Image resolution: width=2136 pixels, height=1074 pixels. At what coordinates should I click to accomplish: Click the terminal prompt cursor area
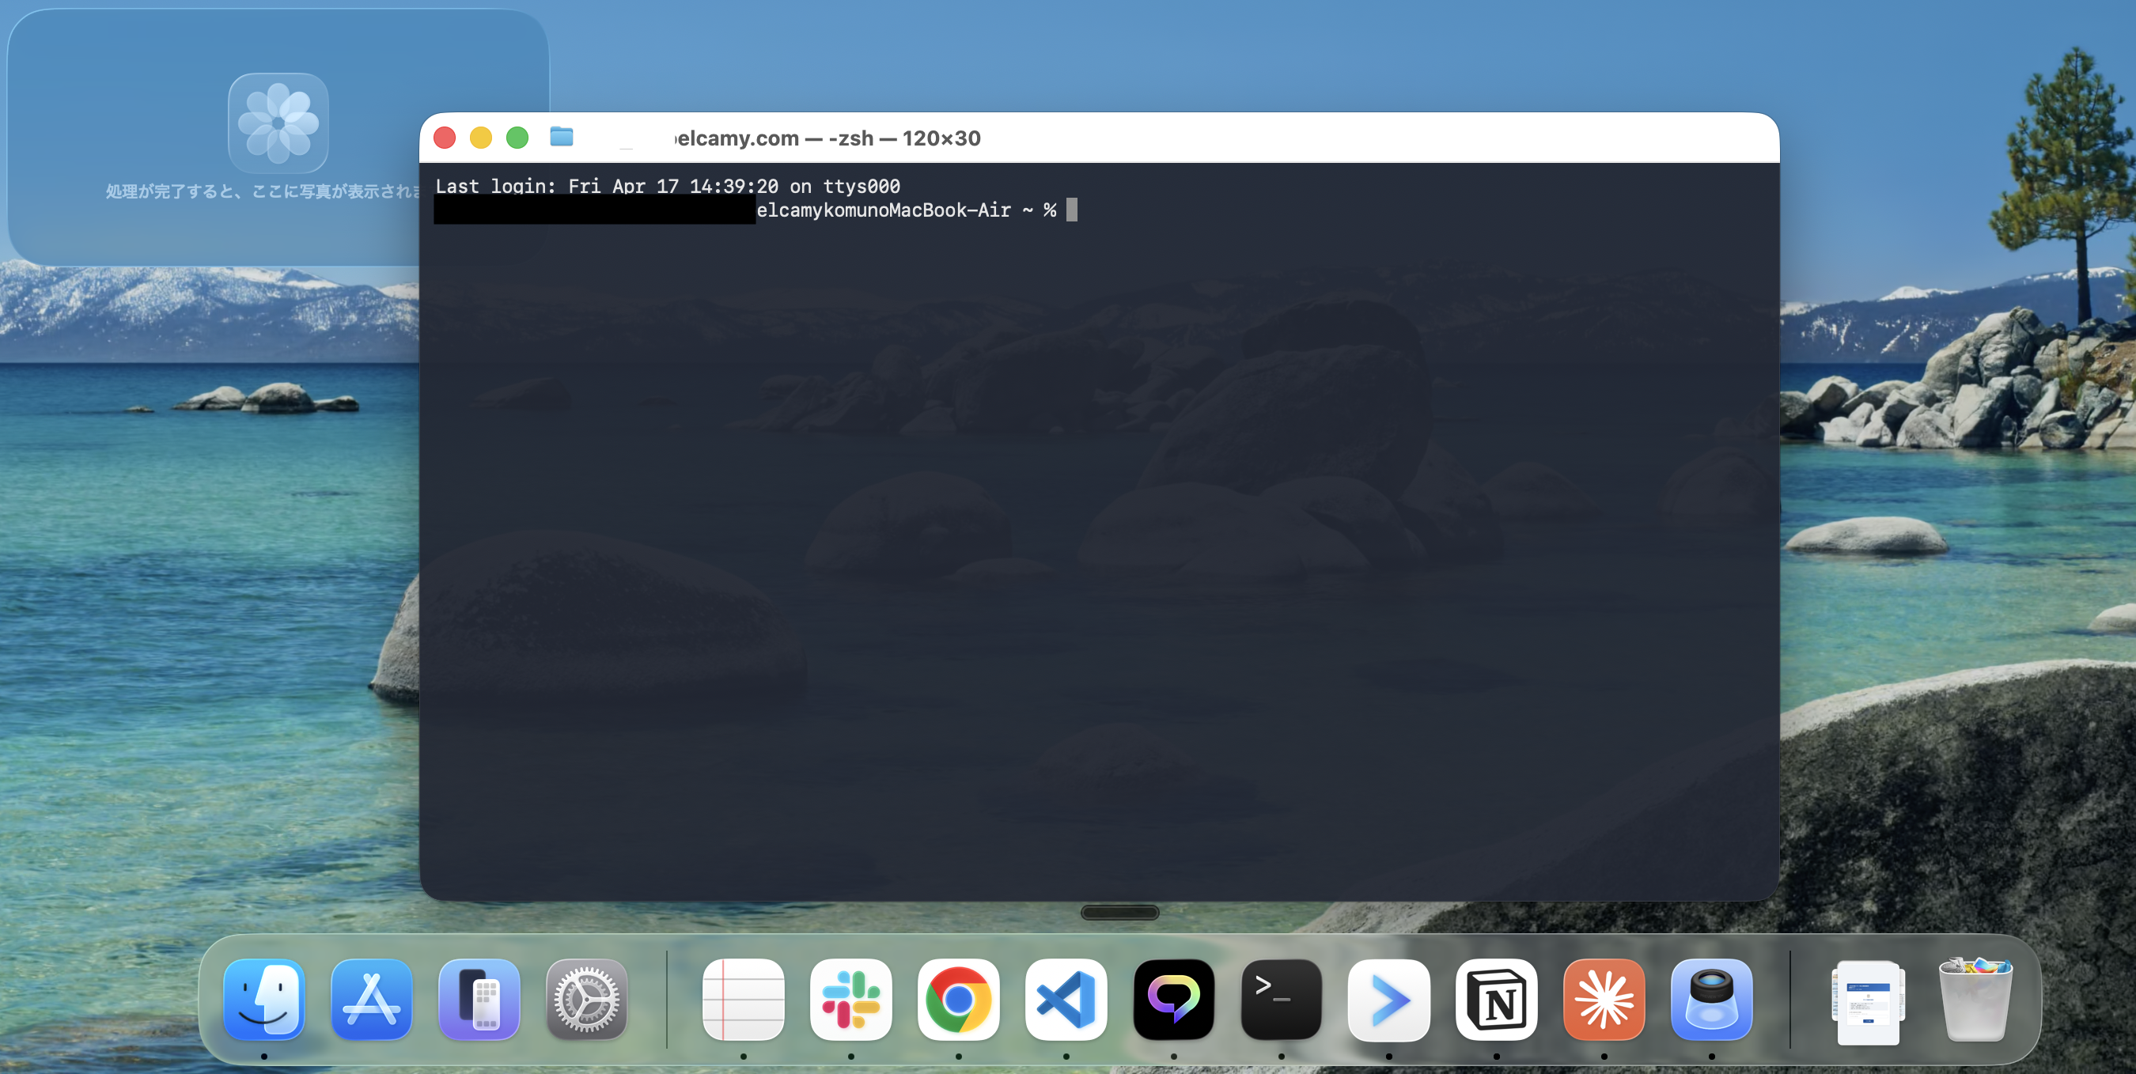click(x=1071, y=210)
